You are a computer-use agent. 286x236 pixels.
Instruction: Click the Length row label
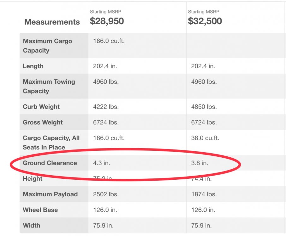(x=33, y=66)
